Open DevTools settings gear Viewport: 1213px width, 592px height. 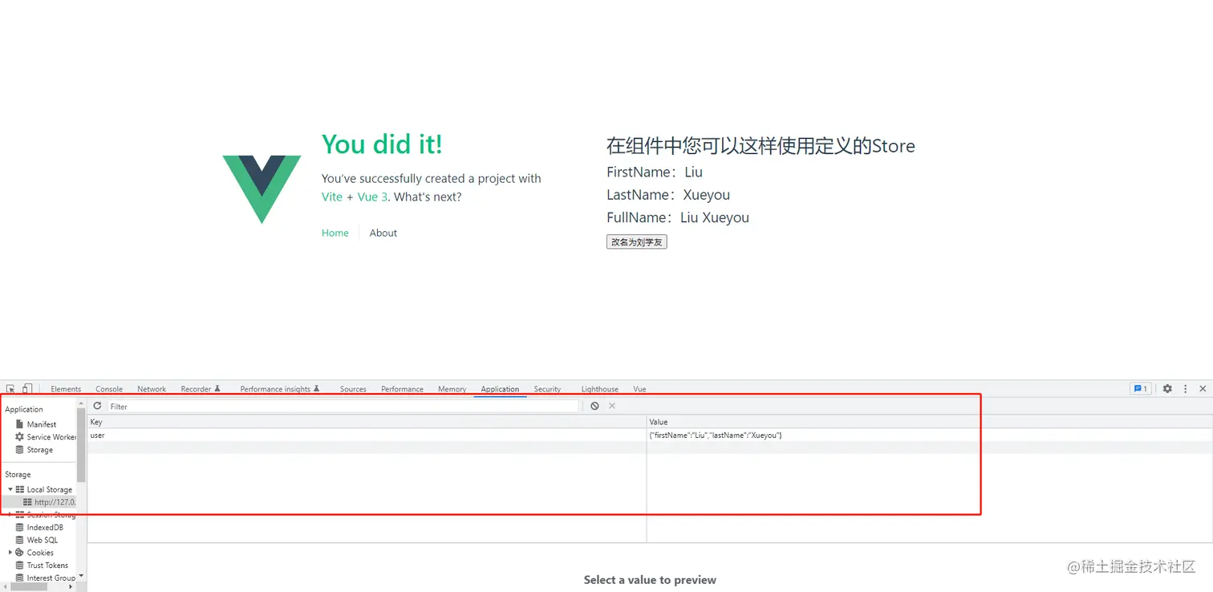(x=1167, y=389)
